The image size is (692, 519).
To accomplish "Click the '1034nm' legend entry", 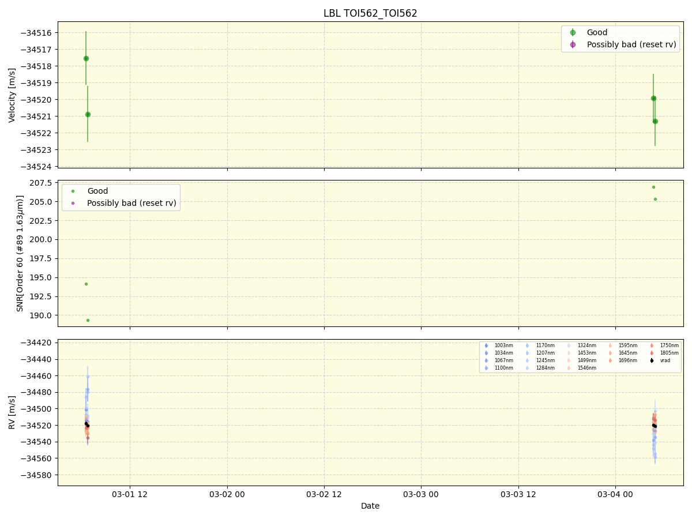I will pyautogui.click(x=504, y=353).
